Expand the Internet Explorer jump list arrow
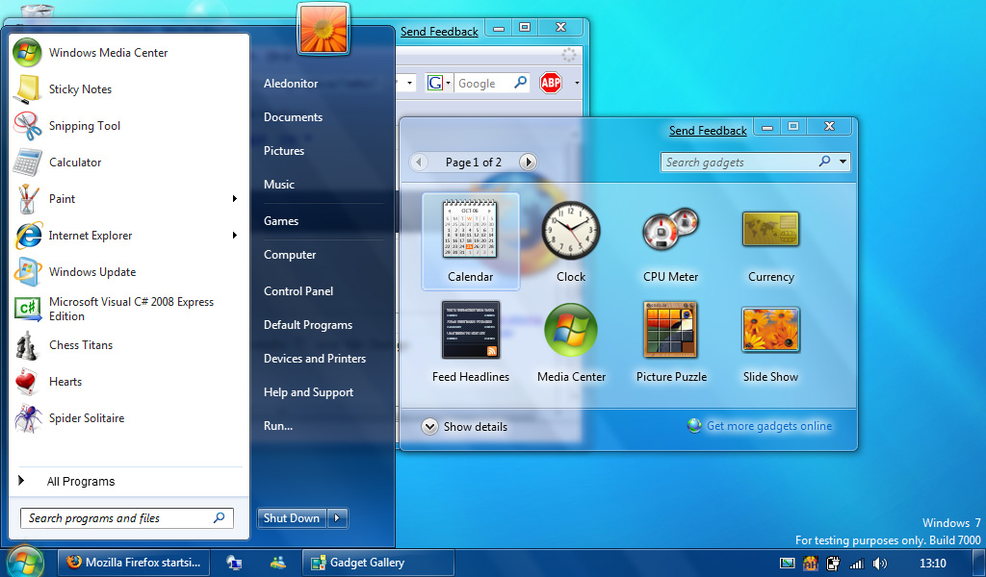The width and height of the screenshot is (986, 577). [235, 236]
